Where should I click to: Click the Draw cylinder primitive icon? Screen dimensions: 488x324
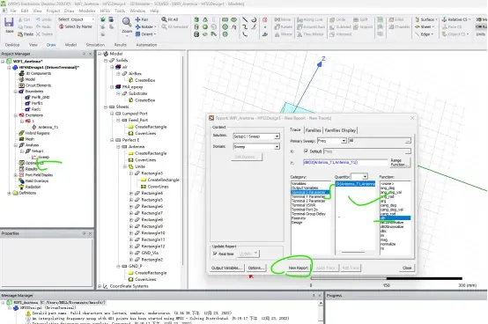pos(196,27)
